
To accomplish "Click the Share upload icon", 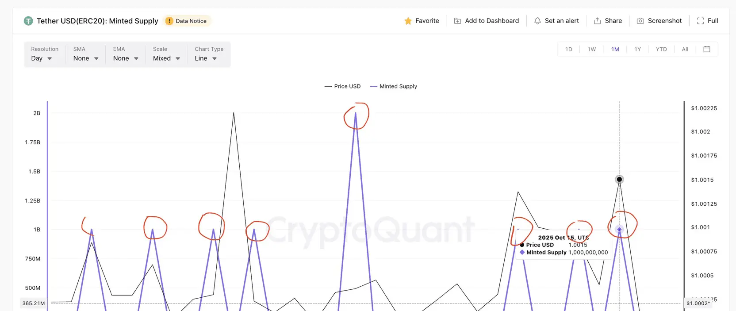I will pos(597,21).
